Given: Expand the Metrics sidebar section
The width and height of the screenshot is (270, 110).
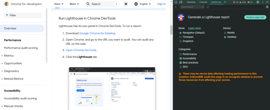Looking at the screenshot, I should (x=2, y=56).
